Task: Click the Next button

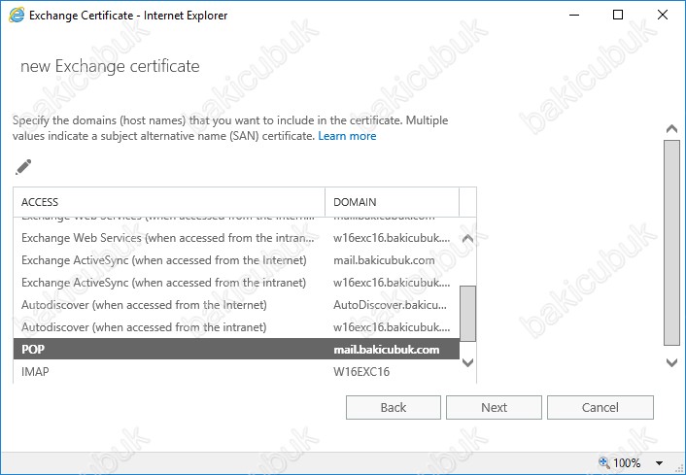Action: pyautogui.click(x=494, y=407)
